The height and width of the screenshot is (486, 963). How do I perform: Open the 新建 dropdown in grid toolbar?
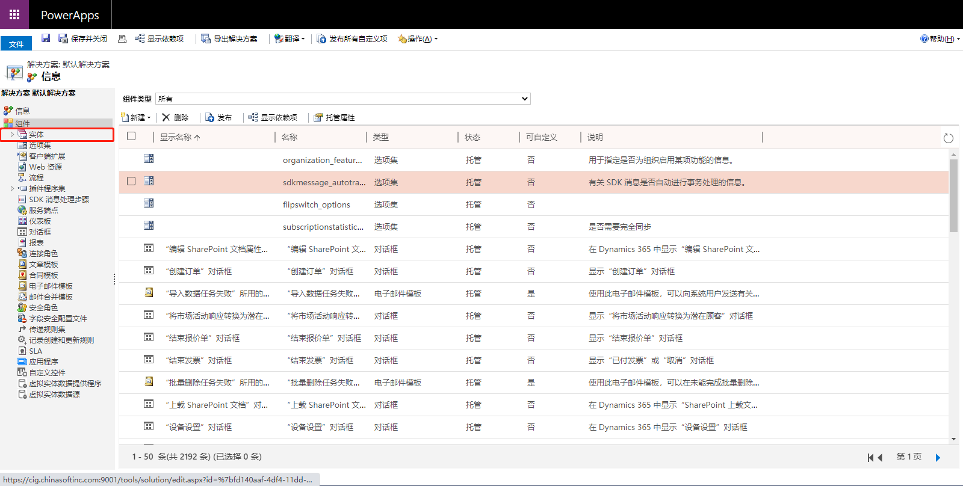[137, 117]
